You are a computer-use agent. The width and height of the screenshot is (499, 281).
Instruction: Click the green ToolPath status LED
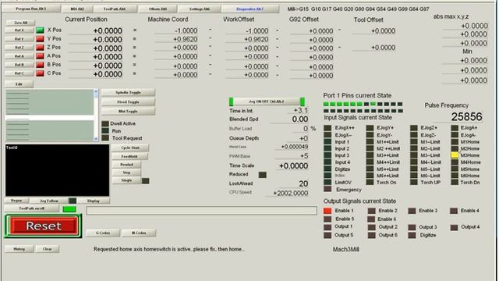tap(69, 209)
